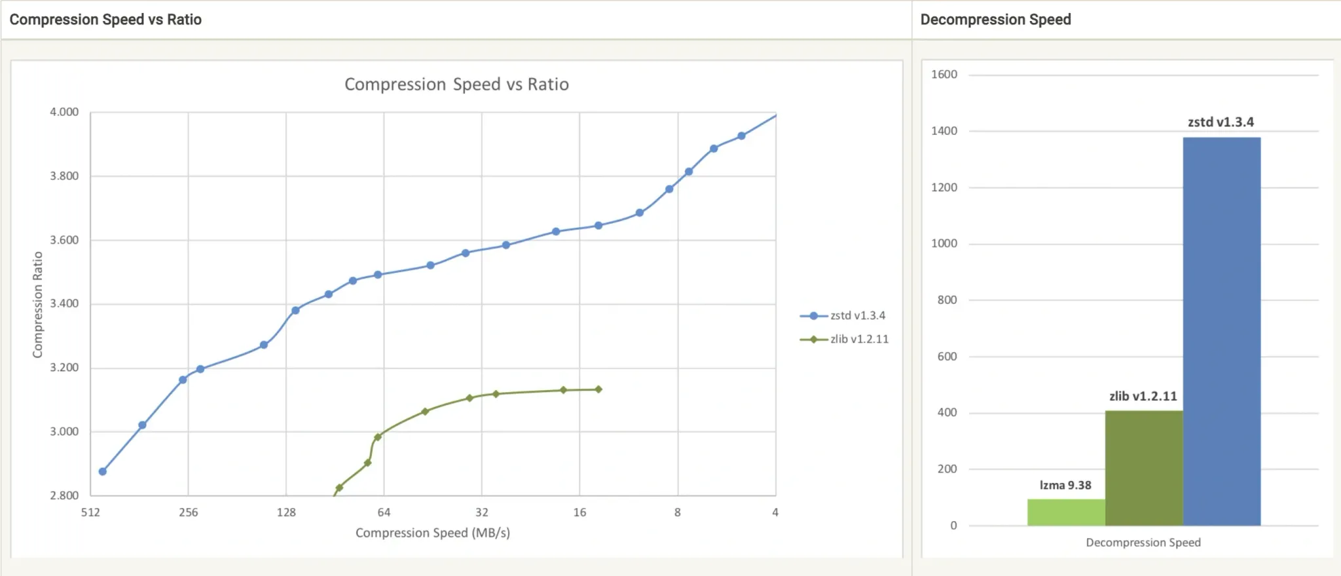Click the 0 tick on the bar chart axis
This screenshot has width=1341, height=576.
tap(953, 526)
